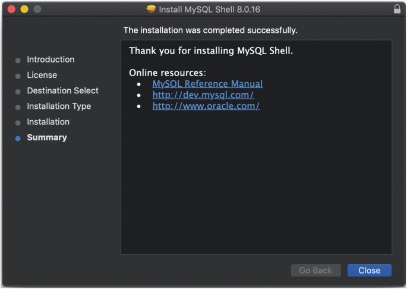
Task: Select the License step in sidebar
Action: tap(42, 75)
